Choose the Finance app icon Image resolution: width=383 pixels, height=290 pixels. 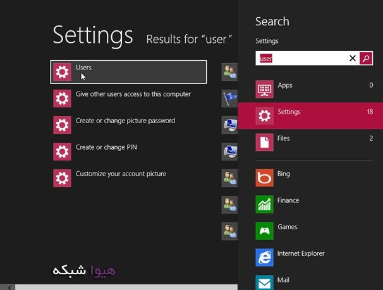point(264,204)
